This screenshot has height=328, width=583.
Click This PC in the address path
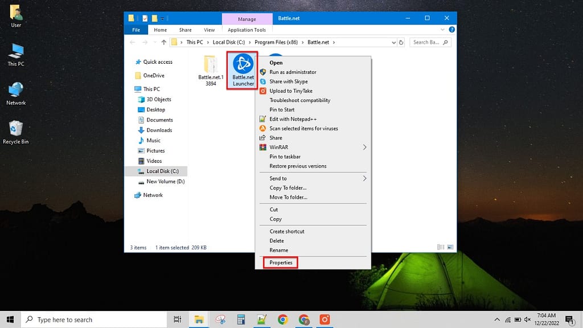195,42
